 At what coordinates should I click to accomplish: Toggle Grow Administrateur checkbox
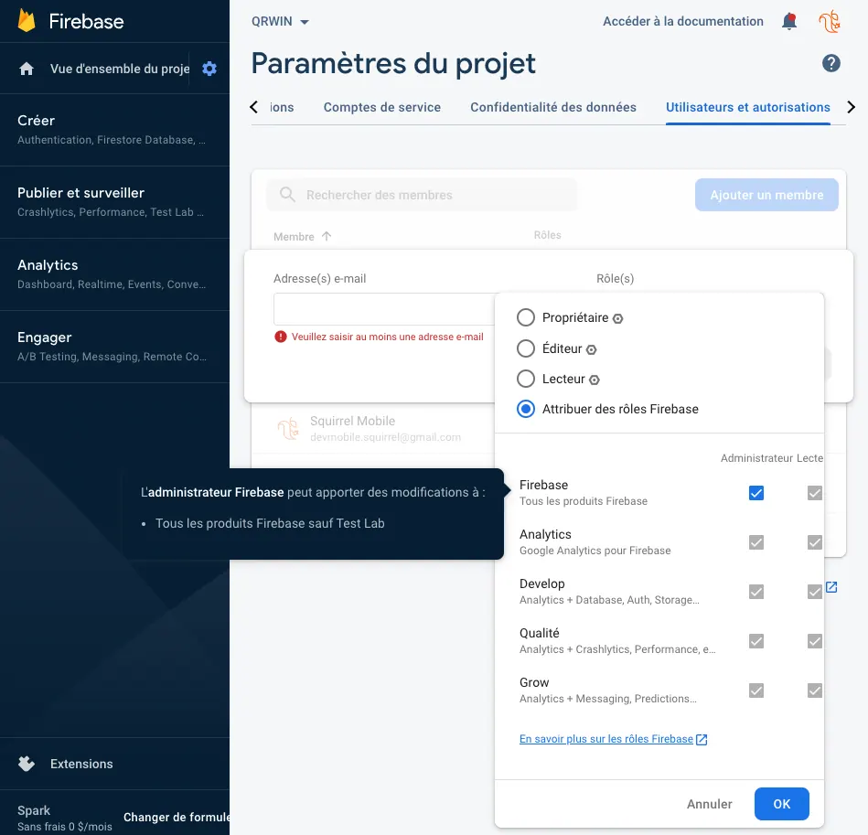coord(756,690)
